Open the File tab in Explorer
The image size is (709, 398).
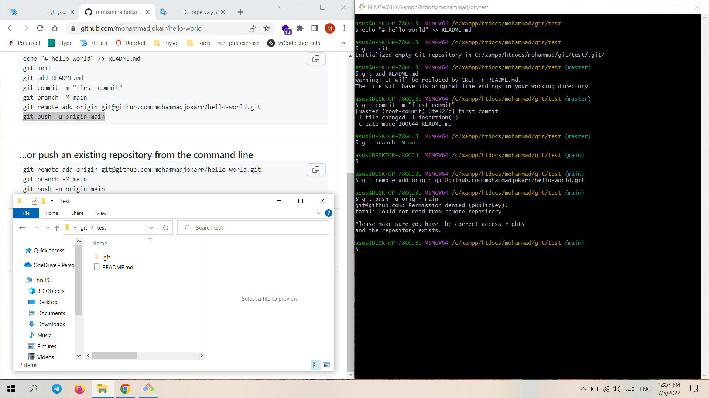[x=26, y=213]
